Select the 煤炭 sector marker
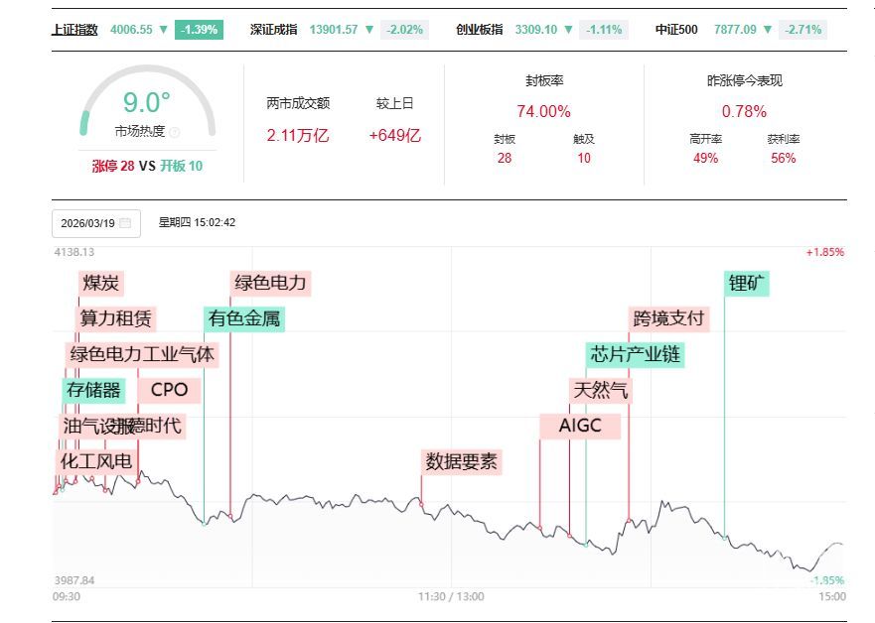This screenshot has height=623, width=875. [x=101, y=284]
